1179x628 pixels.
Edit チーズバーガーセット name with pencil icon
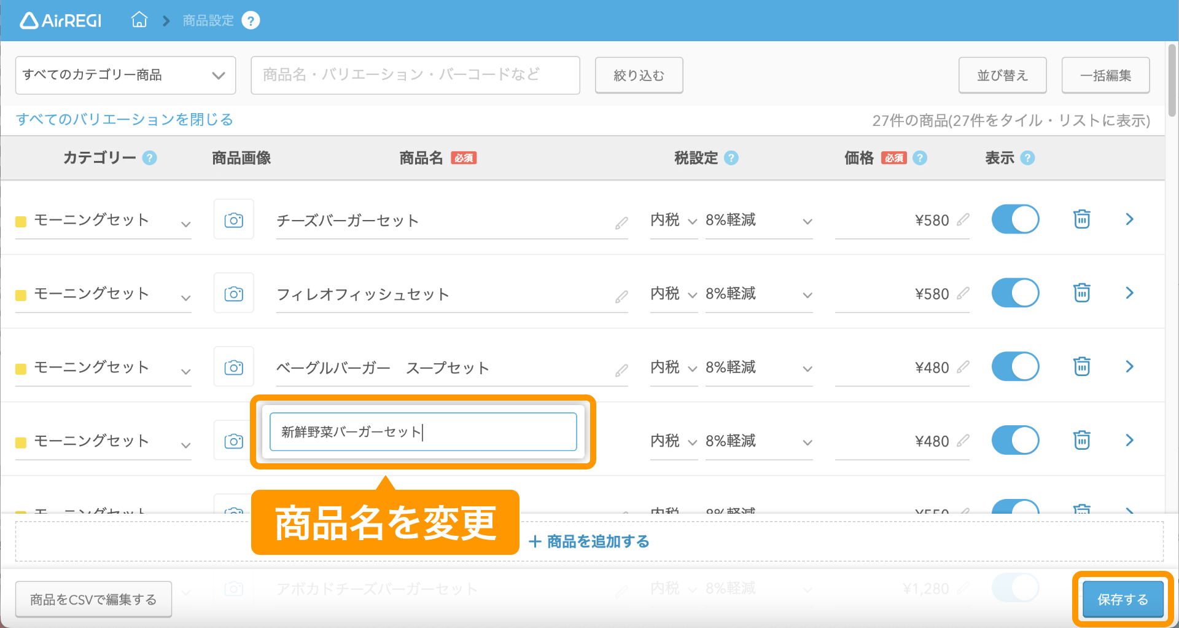tap(621, 223)
